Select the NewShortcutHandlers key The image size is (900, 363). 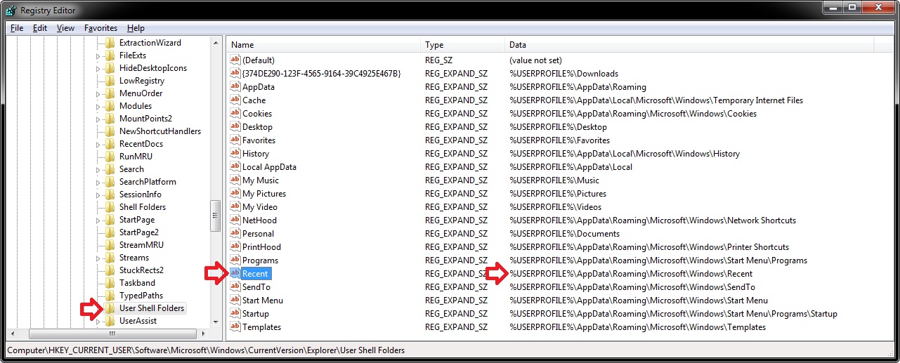coord(160,131)
